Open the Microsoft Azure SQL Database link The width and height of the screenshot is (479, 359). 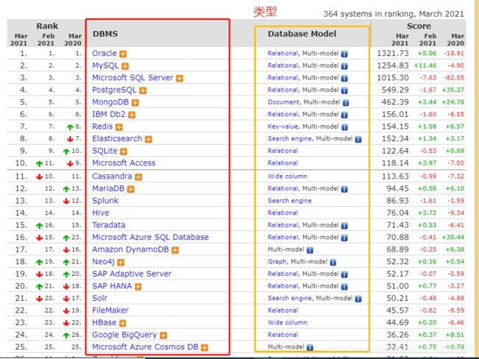[x=150, y=238]
